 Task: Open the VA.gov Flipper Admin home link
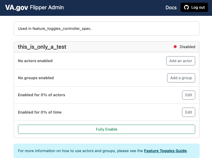[x=34, y=7]
